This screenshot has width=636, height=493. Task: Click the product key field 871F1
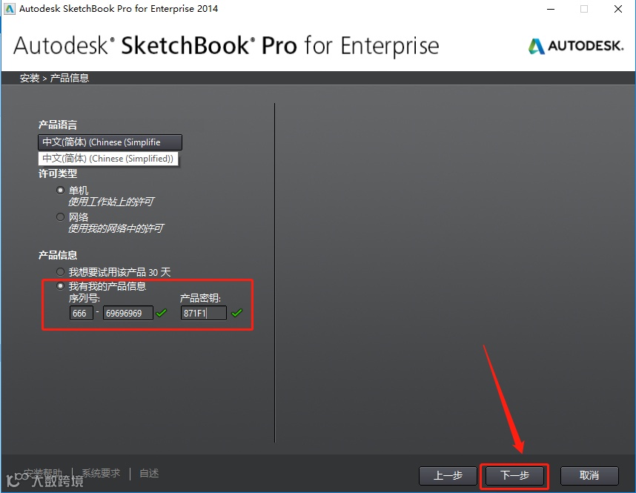point(204,314)
